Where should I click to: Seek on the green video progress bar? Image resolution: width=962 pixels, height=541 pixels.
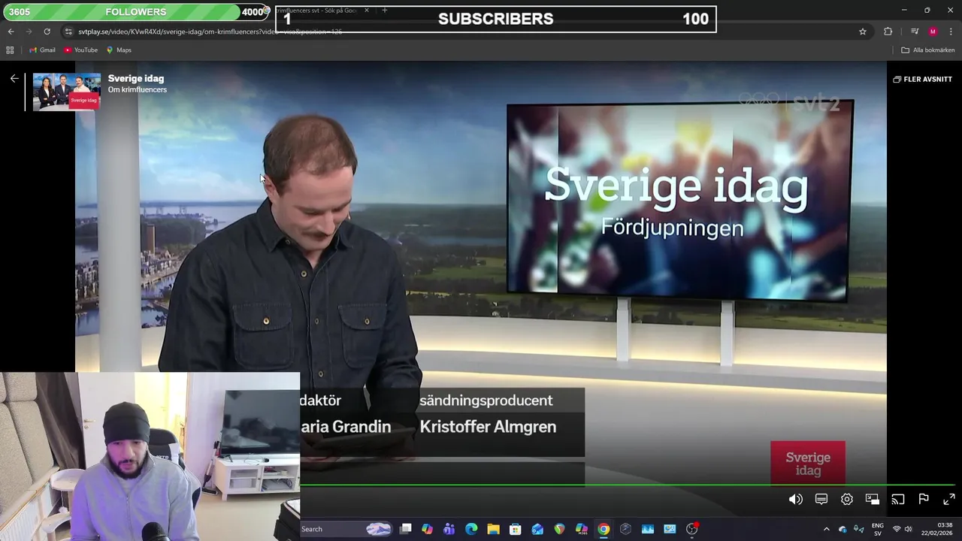pyautogui.click(x=628, y=485)
